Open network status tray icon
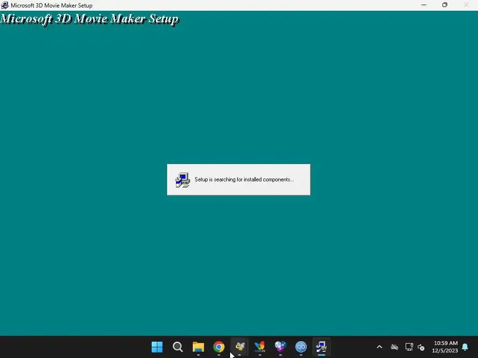Viewport: 478px width, 358px height. tap(409, 347)
